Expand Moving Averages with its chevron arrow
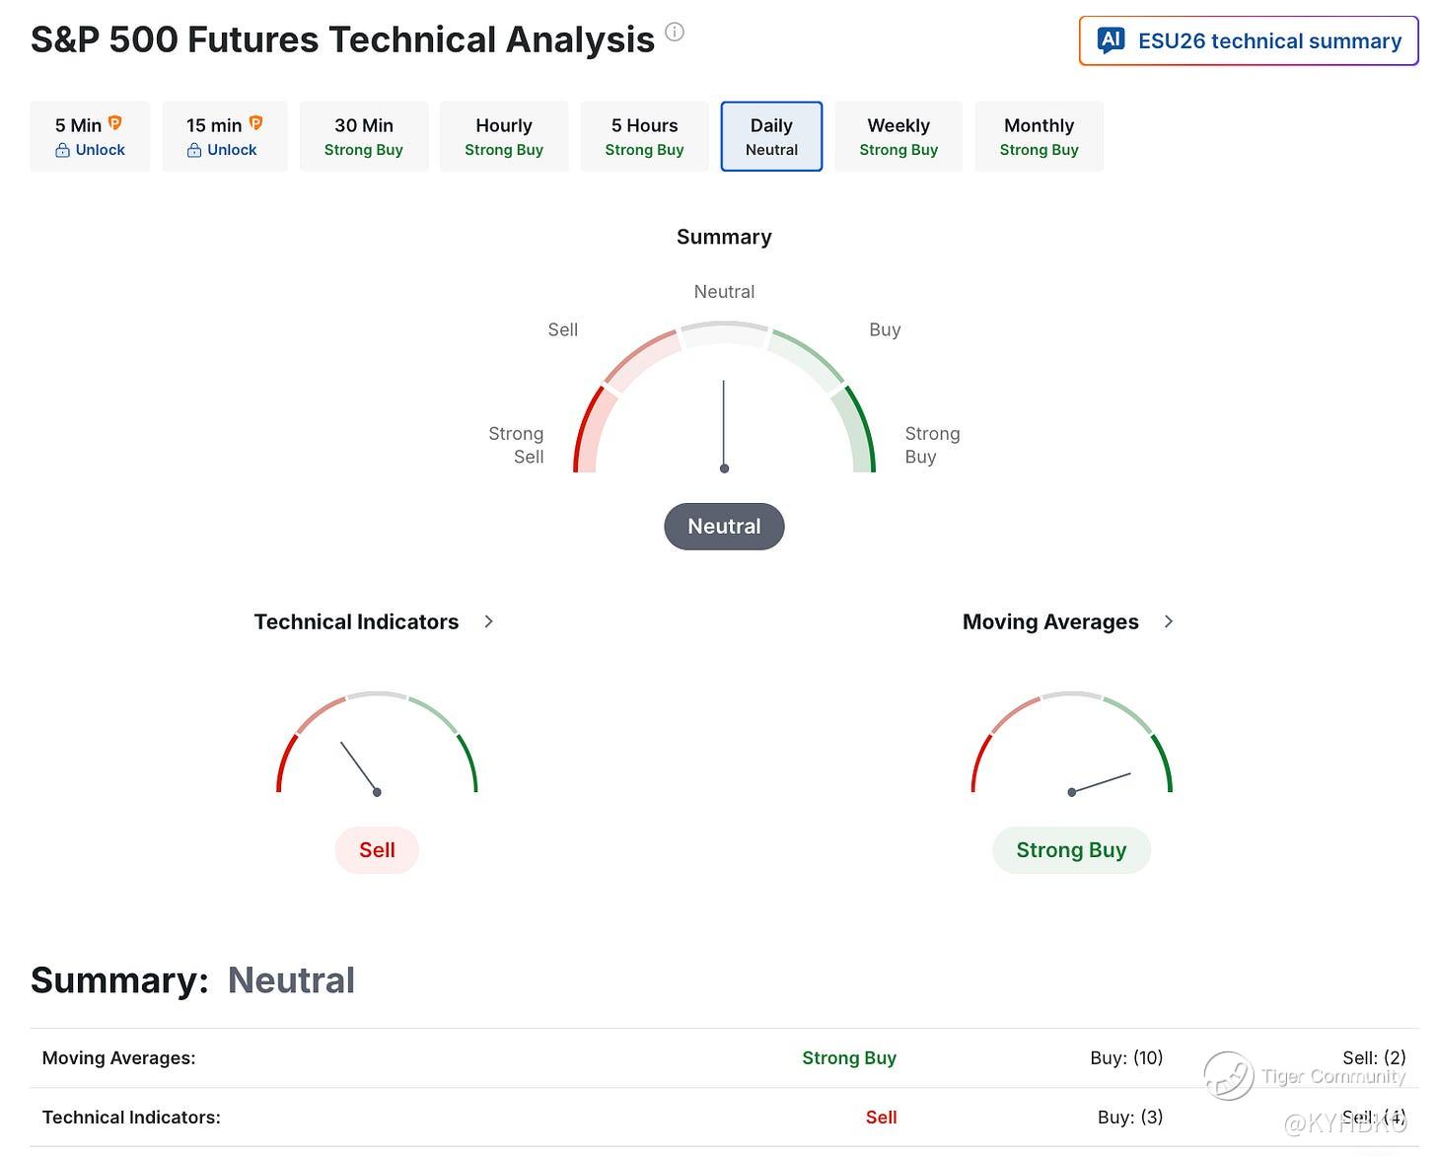Viewport: 1436px width, 1156px height. tap(1169, 621)
